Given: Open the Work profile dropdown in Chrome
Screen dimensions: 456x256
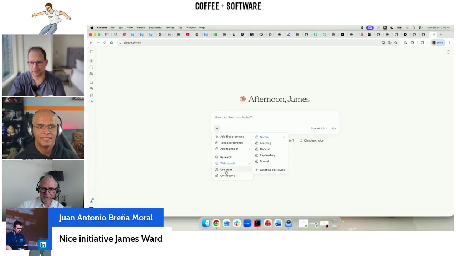Looking at the screenshot, I should coord(438,43).
